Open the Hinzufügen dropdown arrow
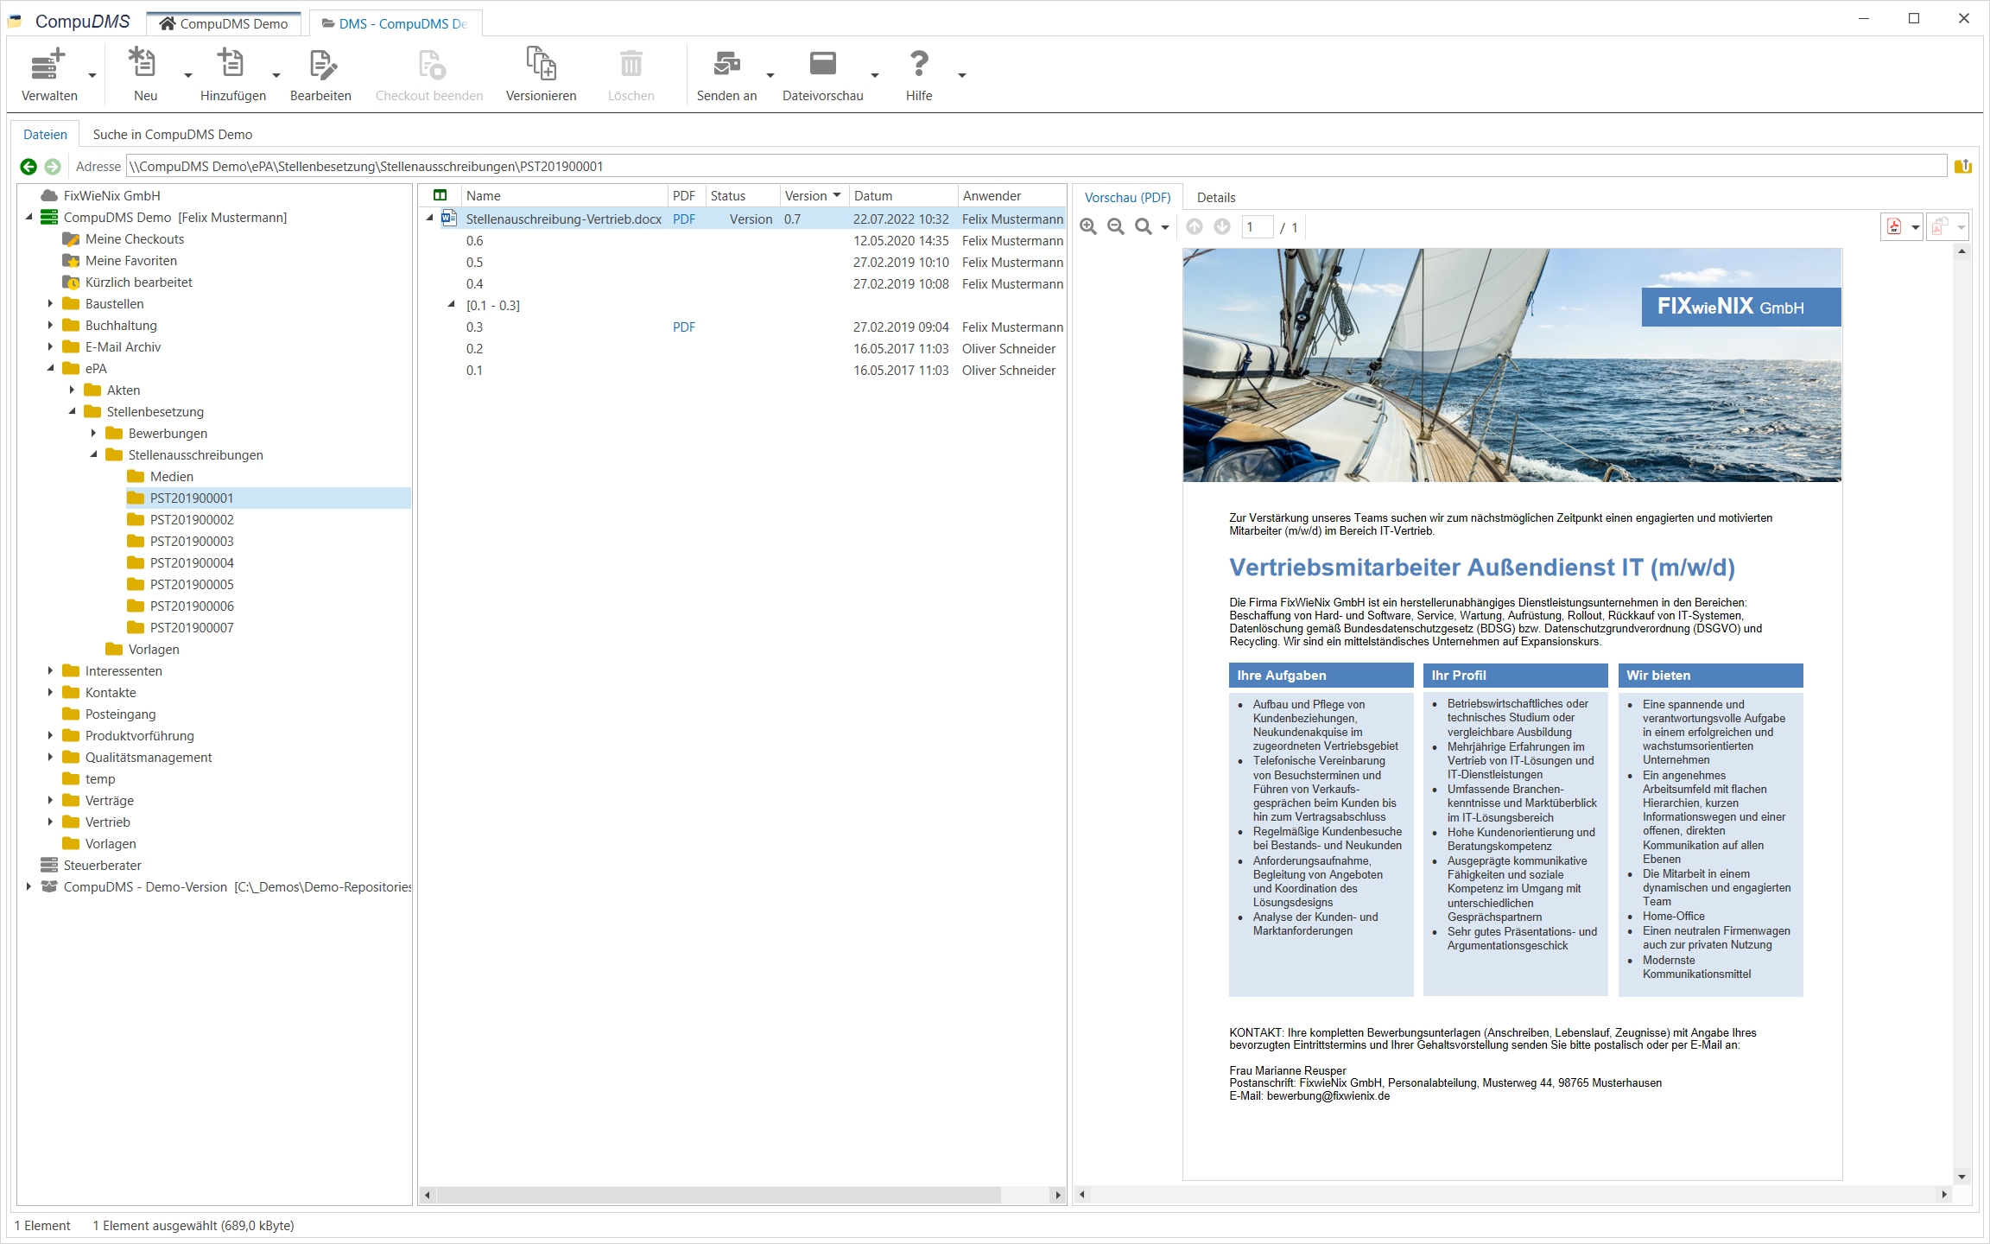The height and width of the screenshot is (1244, 1990). tap(276, 76)
